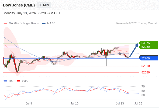Click the Research © 2026 Trading Central credit

[x=136, y=23]
